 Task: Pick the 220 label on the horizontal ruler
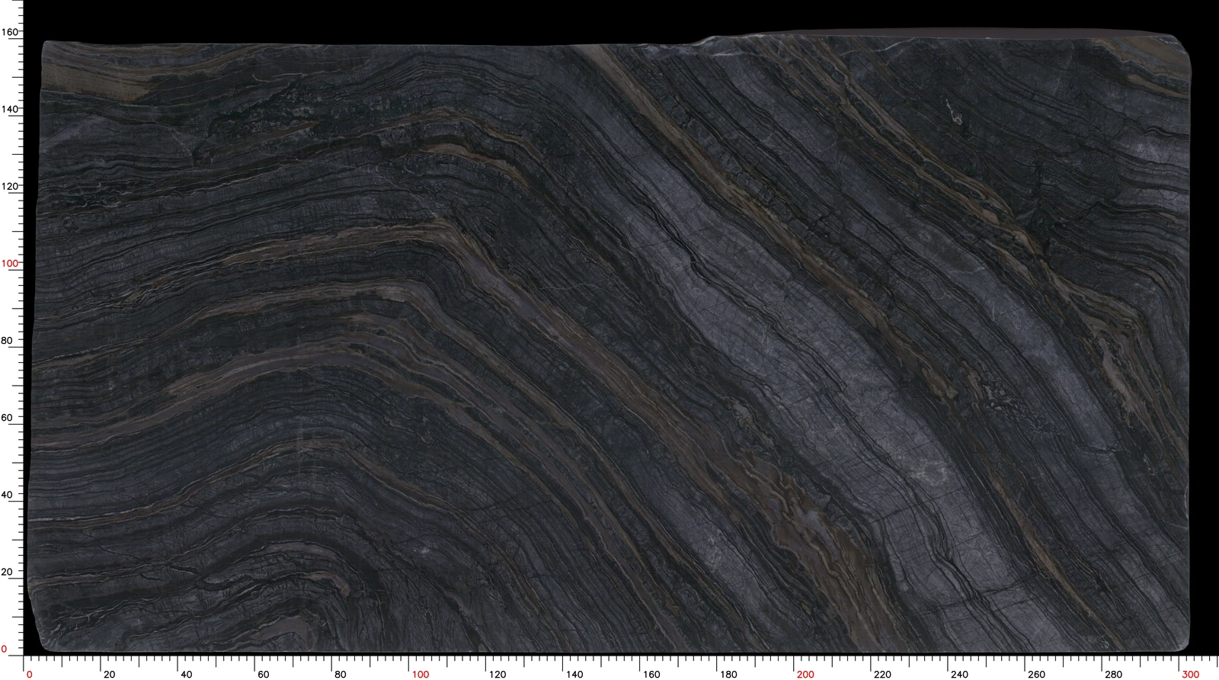(x=882, y=674)
